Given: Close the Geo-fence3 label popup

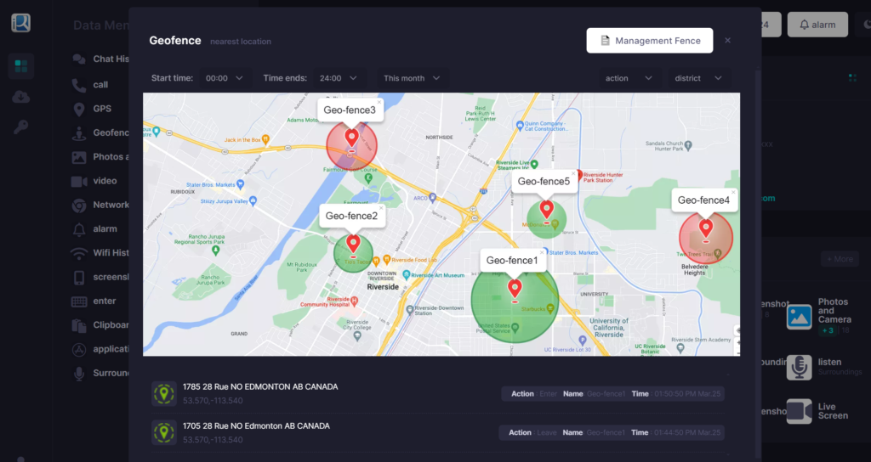Looking at the screenshot, I should (379, 102).
